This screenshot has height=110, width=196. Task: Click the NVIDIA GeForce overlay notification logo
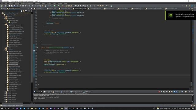170,15
